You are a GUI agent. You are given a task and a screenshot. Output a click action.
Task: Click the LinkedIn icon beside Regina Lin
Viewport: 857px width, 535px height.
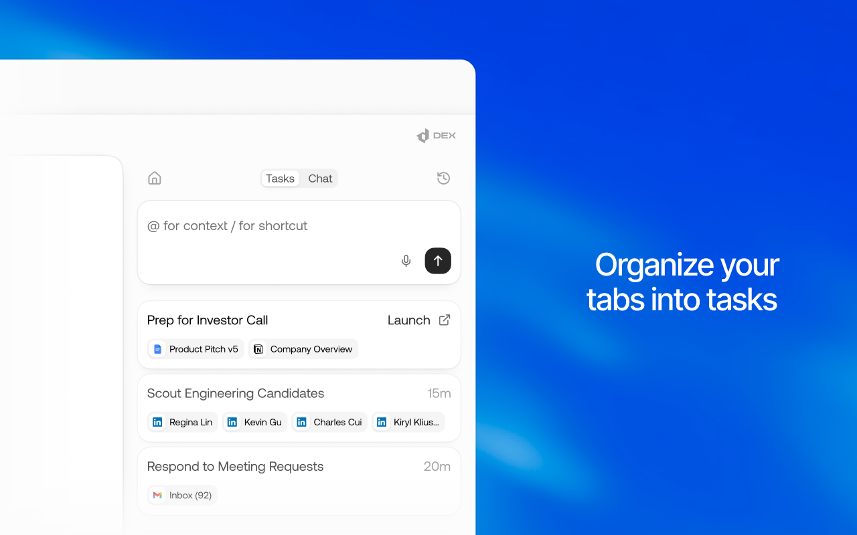158,422
